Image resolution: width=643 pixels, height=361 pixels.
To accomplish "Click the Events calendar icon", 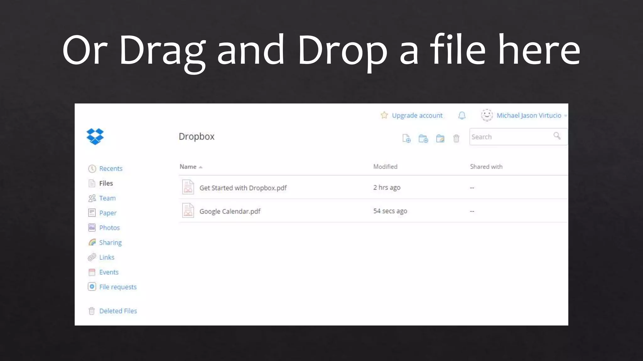I will 92,272.
